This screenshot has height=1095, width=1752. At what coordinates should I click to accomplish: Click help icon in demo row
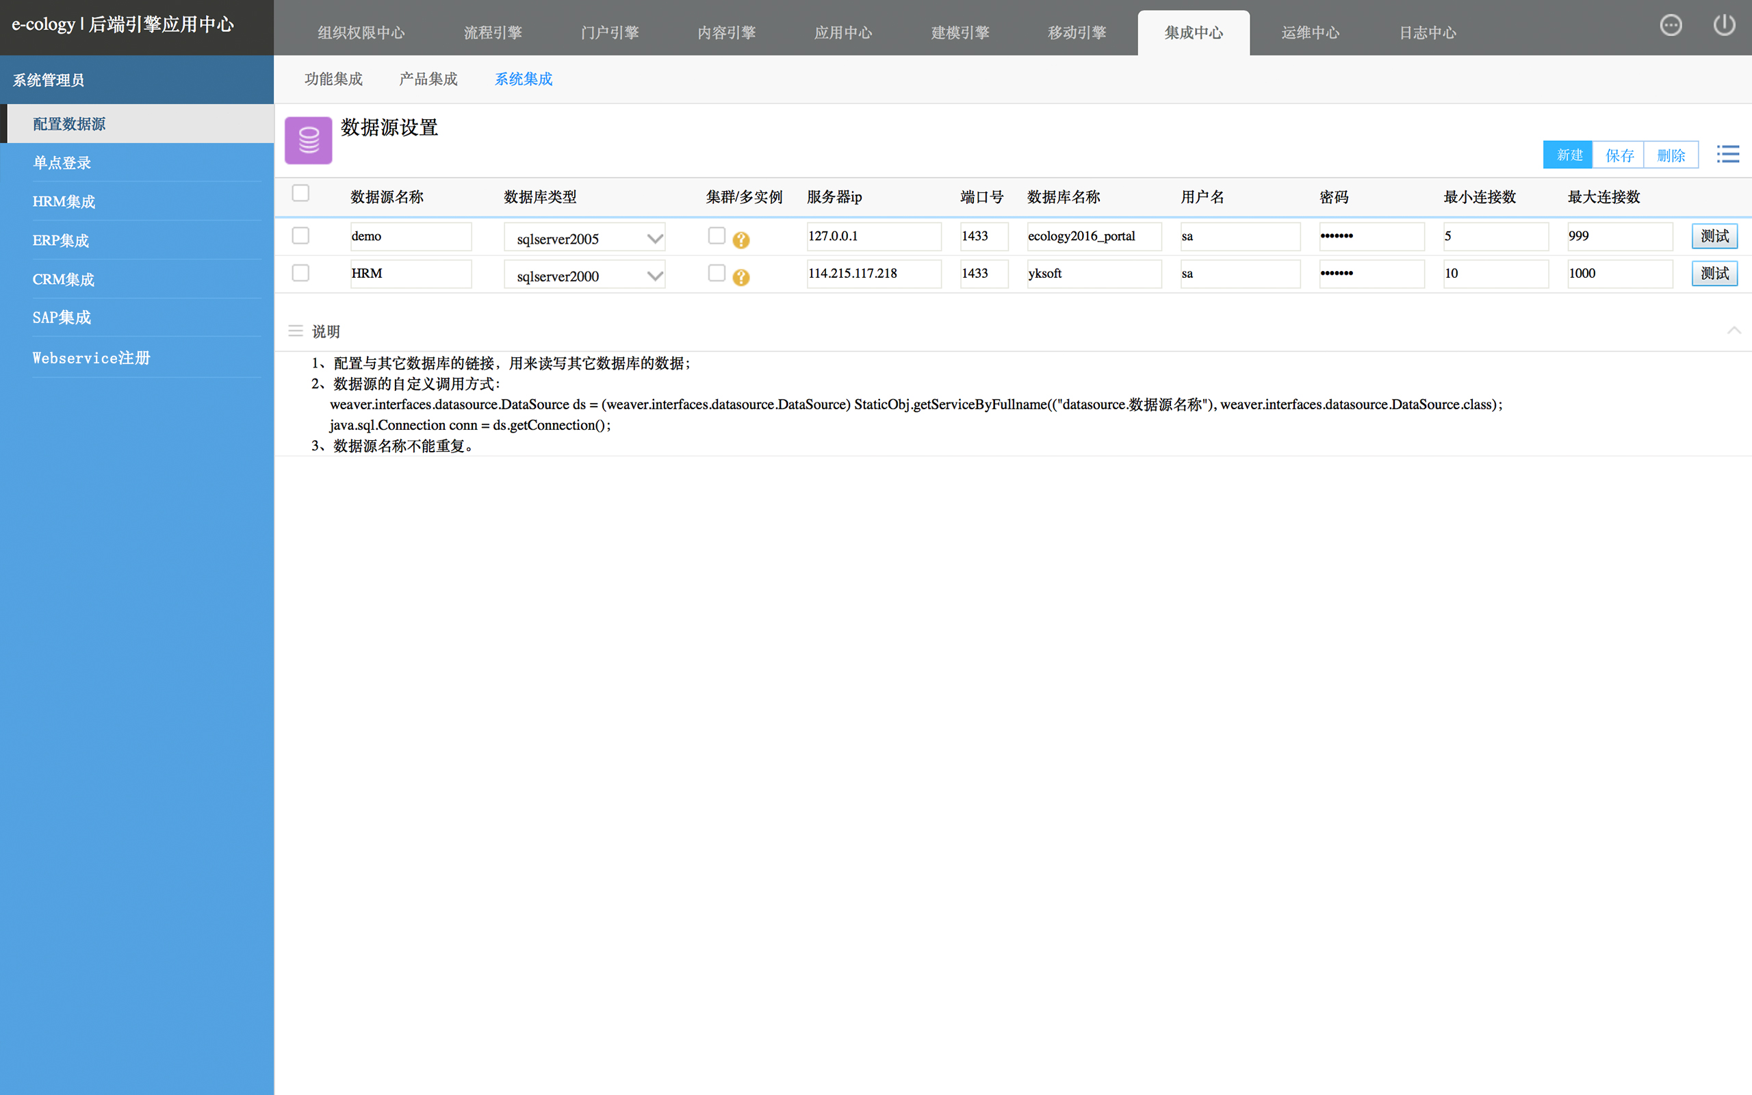(740, 240)
